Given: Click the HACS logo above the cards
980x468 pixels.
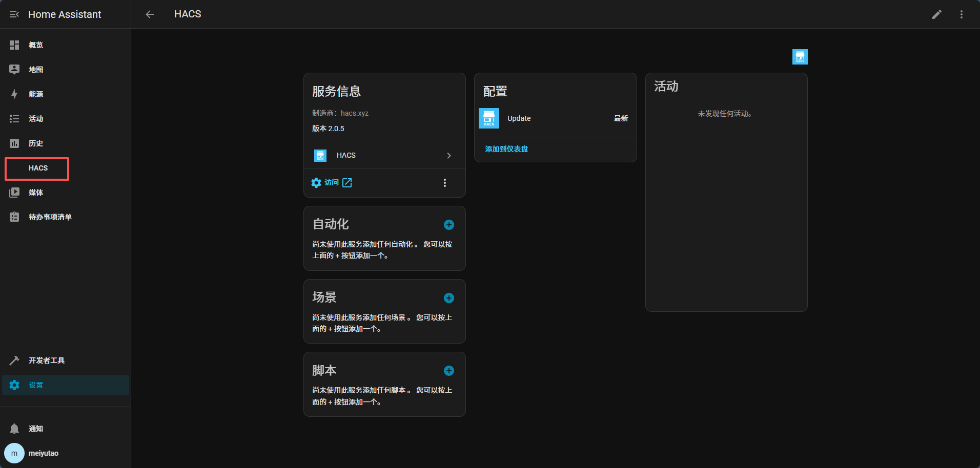Looking at the screenshot, I should coord(800,57).
